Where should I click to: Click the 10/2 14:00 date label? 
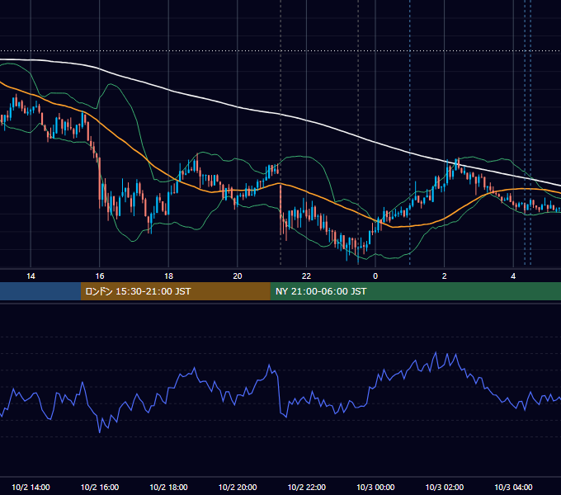pos(31,487)
